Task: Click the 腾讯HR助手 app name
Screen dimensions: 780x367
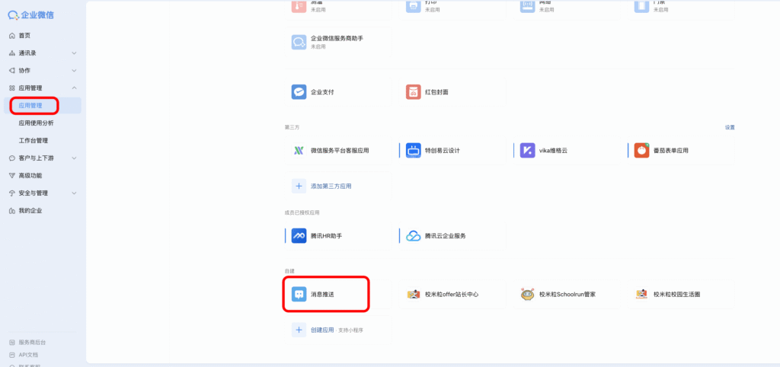Action: pyautogui.click(x=326, y=236)
